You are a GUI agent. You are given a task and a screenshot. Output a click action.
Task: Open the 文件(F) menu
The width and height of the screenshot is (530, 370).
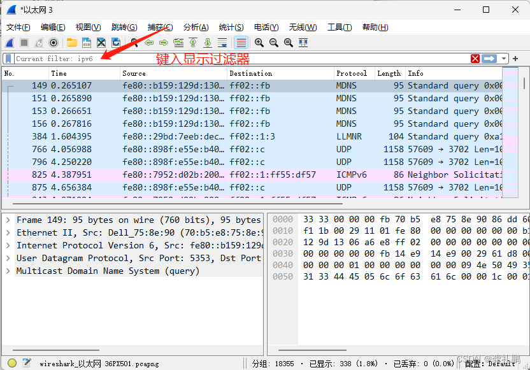pos(18,27)
